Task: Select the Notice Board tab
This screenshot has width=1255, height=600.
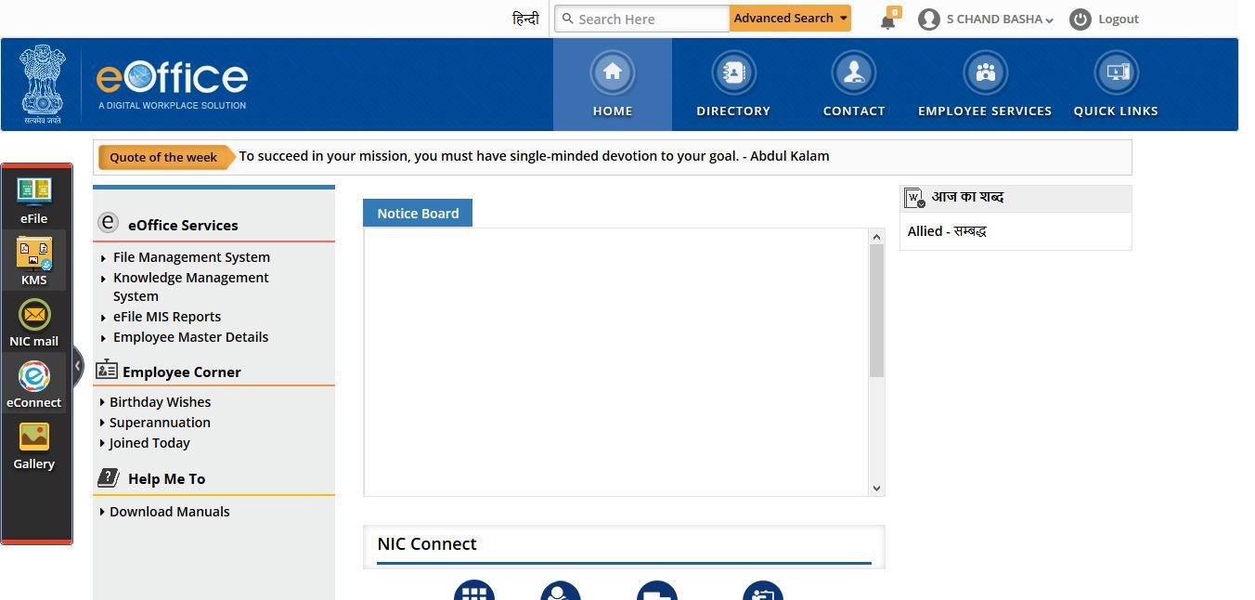Action: pyautogui.click(x=418, y=213)
